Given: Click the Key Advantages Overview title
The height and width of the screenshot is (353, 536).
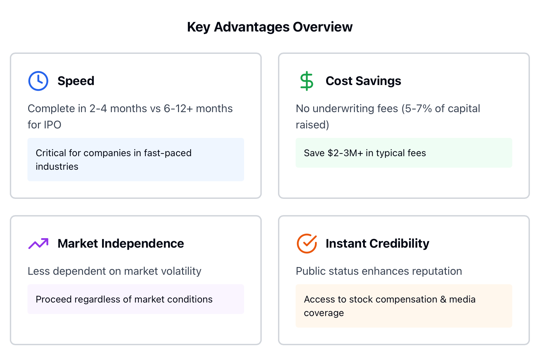Looking at the screenshot, I should (x=270, y=27).
